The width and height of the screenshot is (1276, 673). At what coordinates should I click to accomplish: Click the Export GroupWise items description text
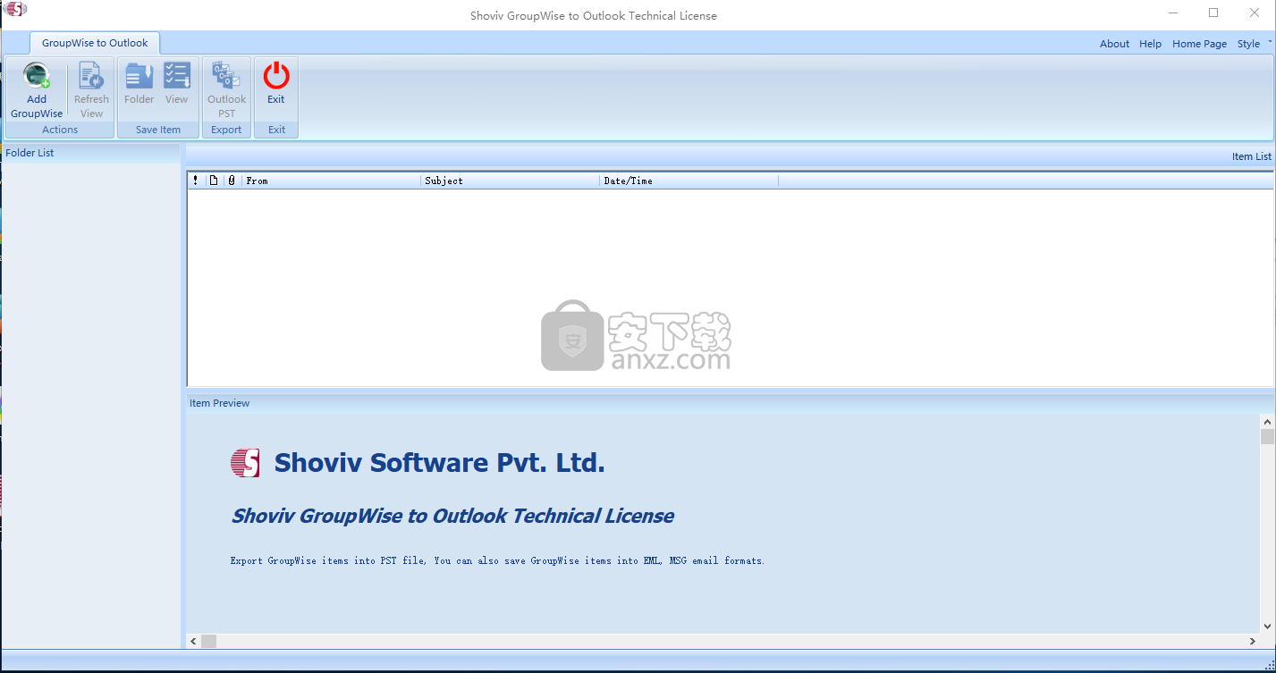(x=497, y=560)
